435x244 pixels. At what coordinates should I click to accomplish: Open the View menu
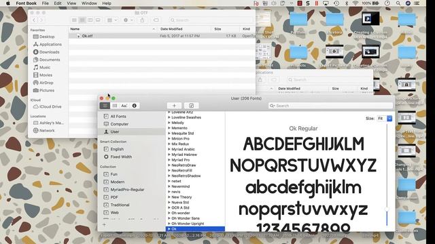[71, 3]
